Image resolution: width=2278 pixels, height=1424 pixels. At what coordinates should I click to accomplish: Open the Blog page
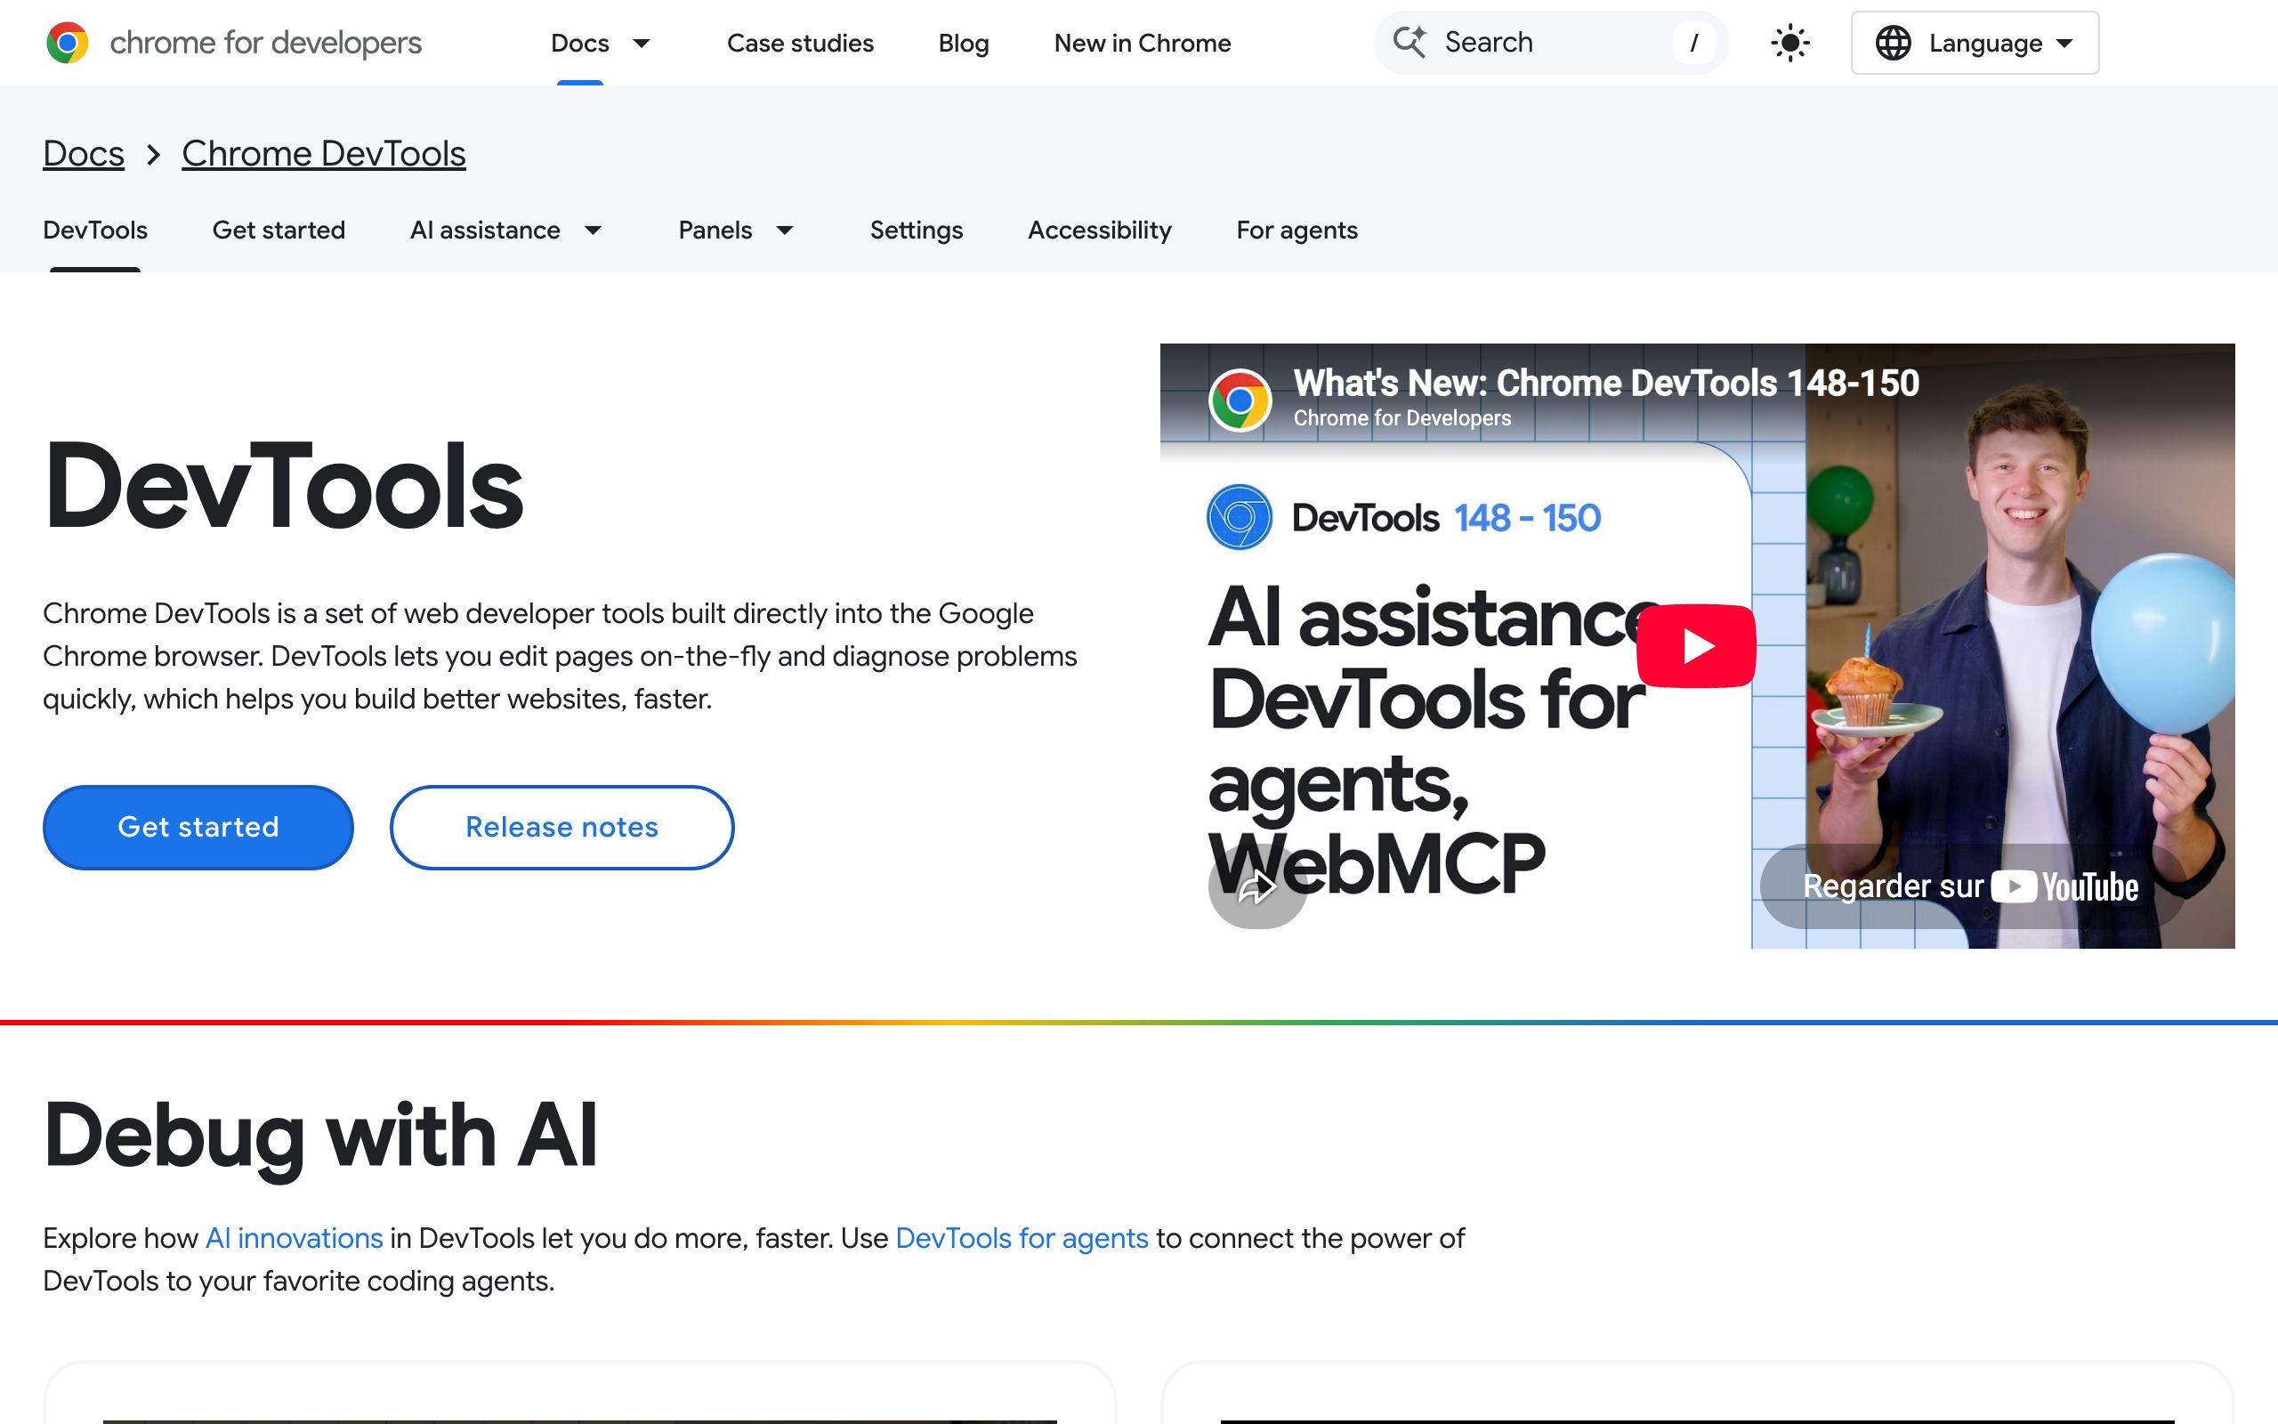point(963,44)
